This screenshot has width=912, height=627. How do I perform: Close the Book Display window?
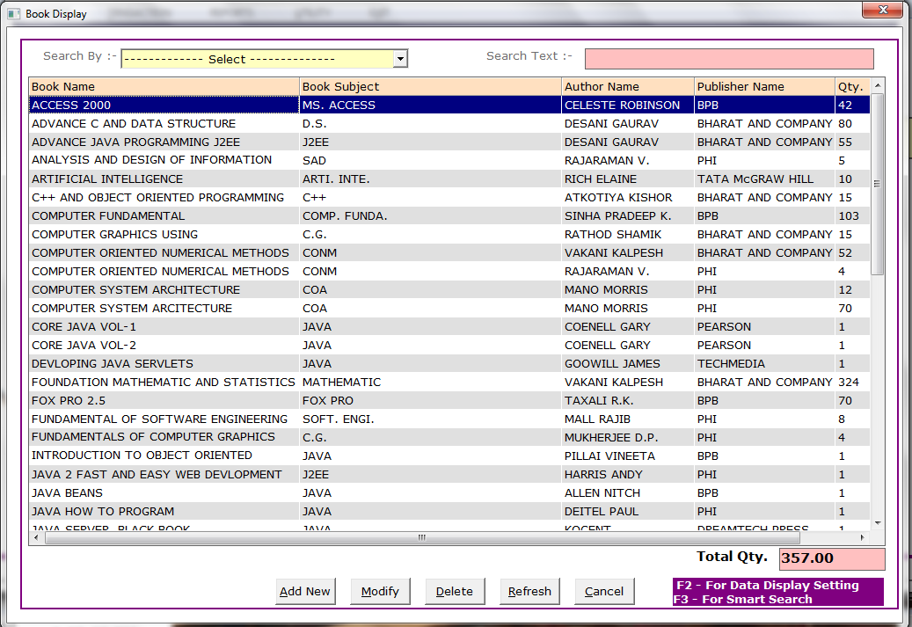coord(880,10)
